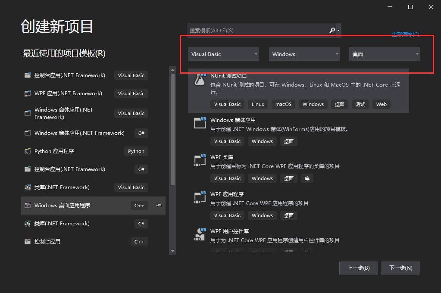Click the NUnit test project flask icon
Viewport: 441px width, 293px height.
(x=200, y=79)
